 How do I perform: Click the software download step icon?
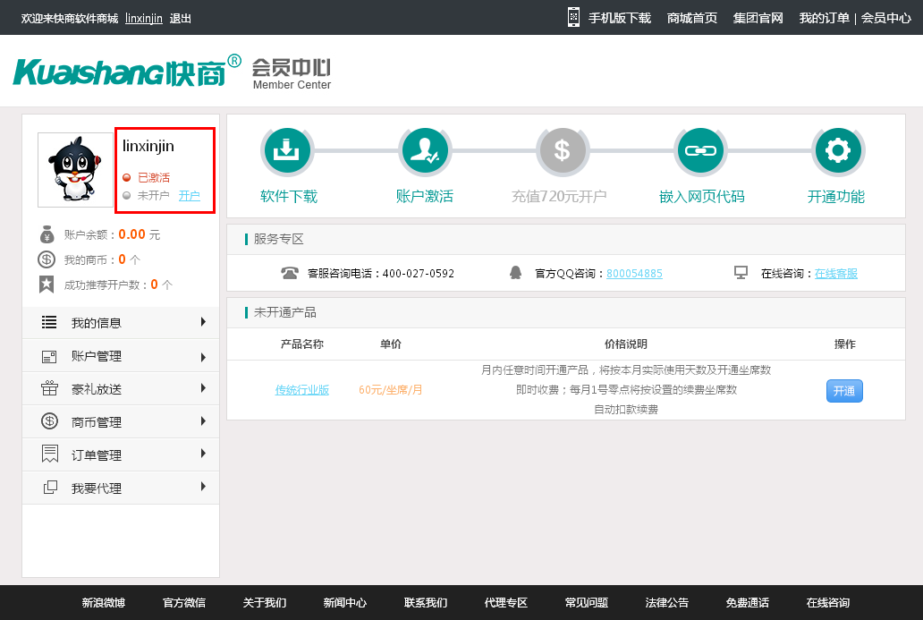(286, 151)
